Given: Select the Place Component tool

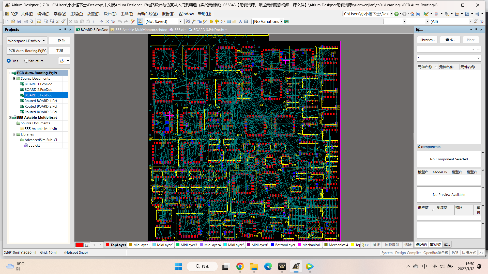Looking at the screenshot, I should [246, 22].
